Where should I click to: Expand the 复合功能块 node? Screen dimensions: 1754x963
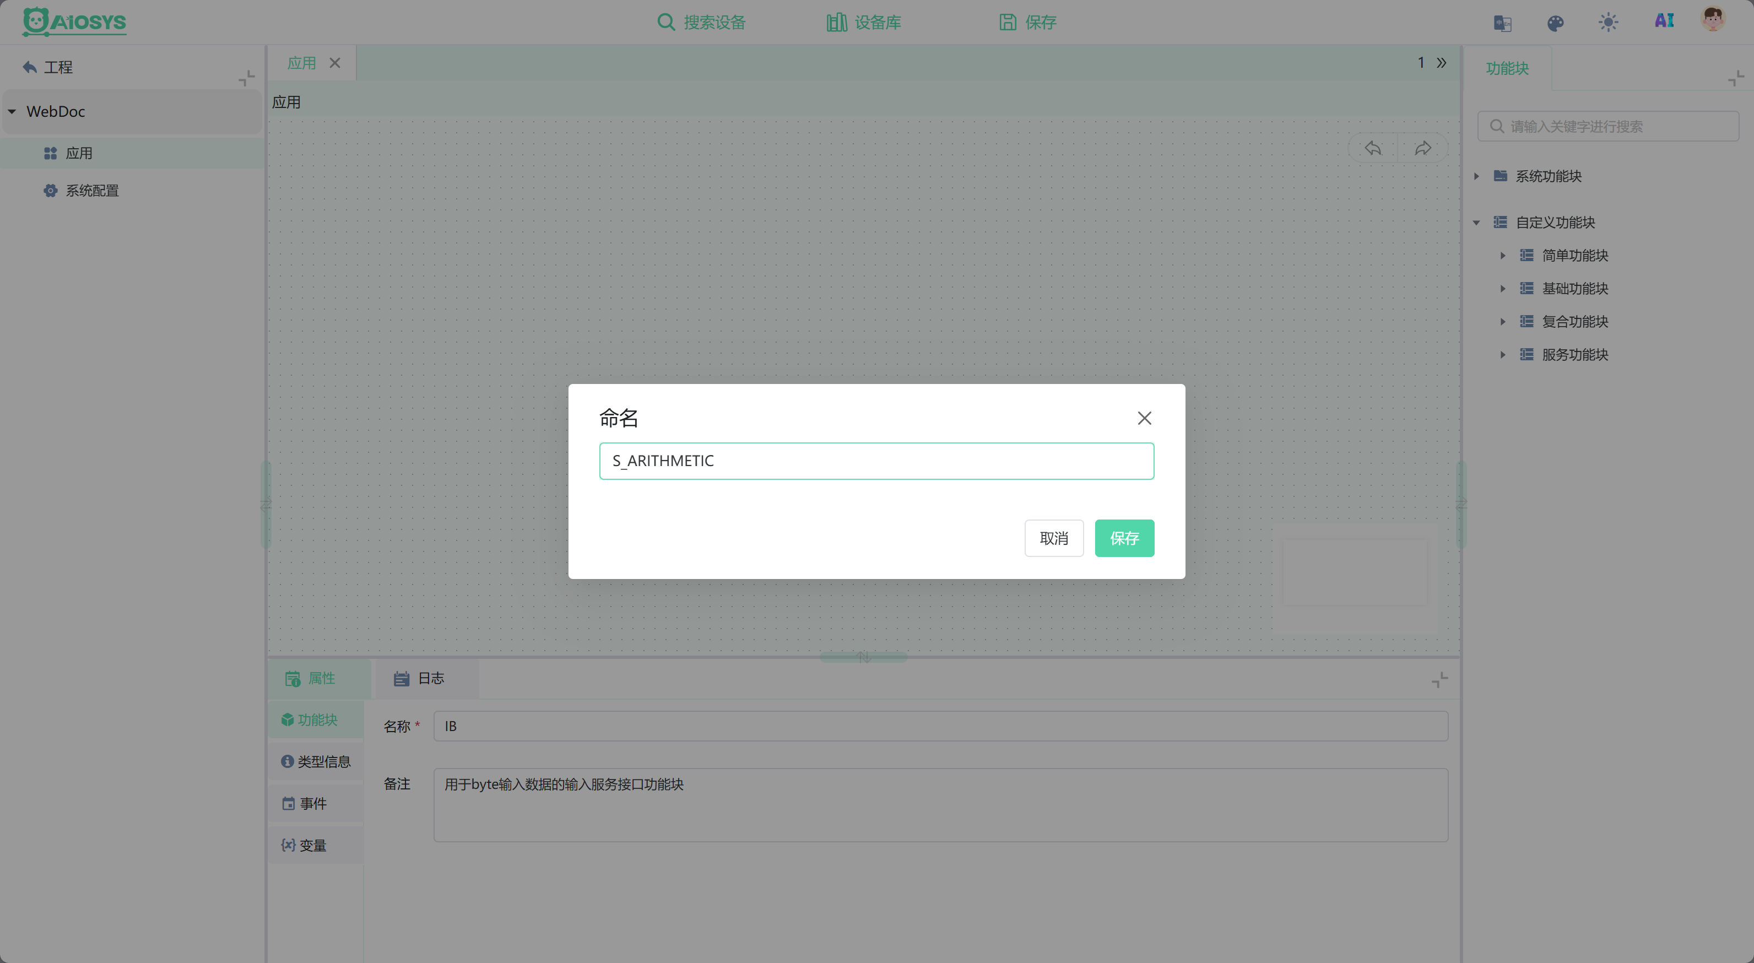(1503, 321)
